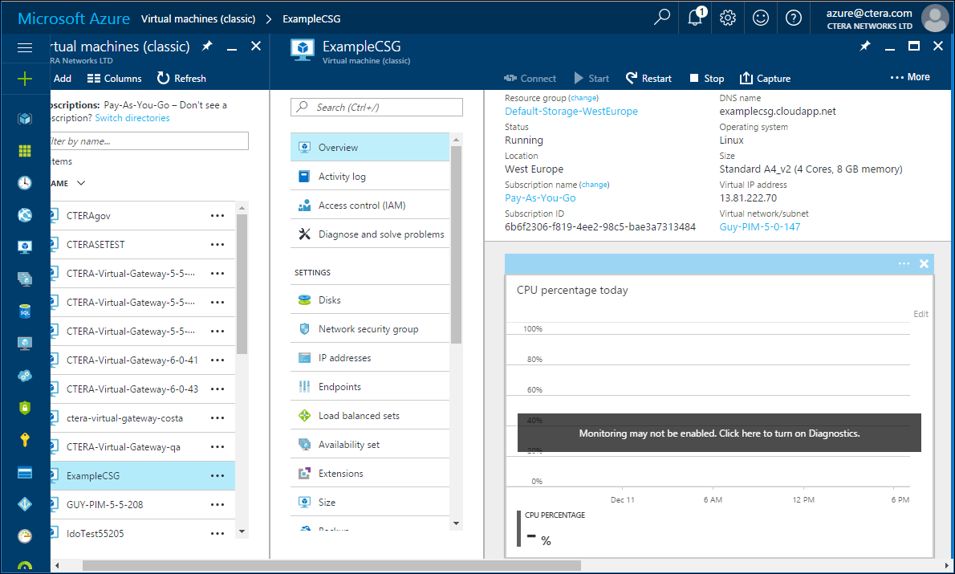This screenshot has height=574, width=955.
Task: Open Default-Storage-WestEurope resource group link
Action: [x=571, y=111]
